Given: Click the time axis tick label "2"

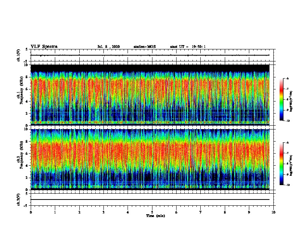Looking at the screenshot, I should pos(79,212).
